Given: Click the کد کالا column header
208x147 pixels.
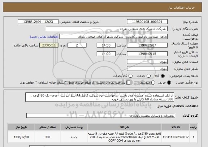Looking at the screenshot, I should (x=175, y=127).
